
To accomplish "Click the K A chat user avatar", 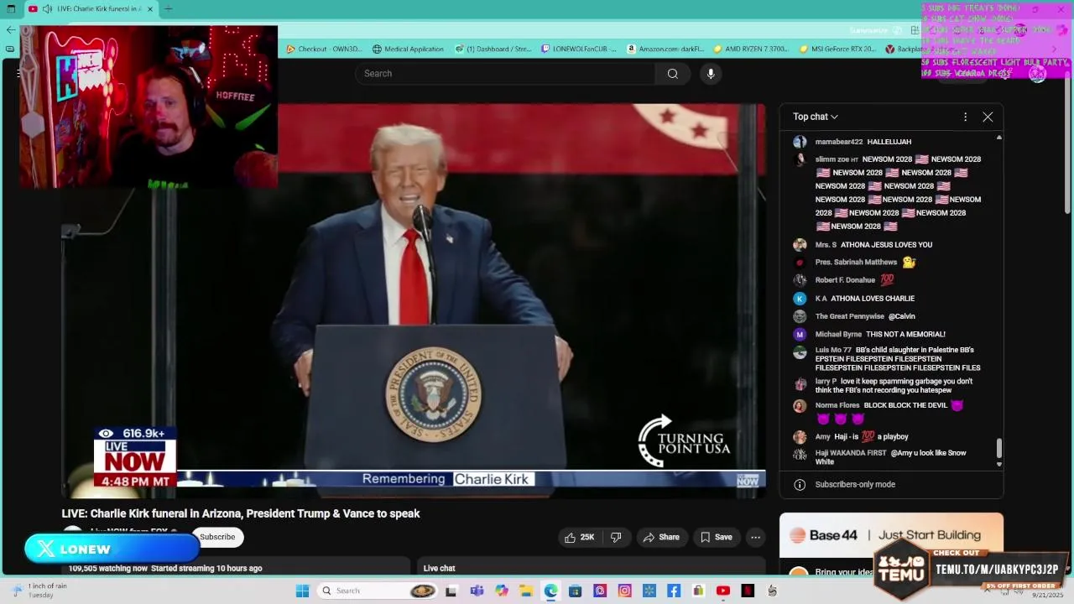I will [x=800, y=299].
